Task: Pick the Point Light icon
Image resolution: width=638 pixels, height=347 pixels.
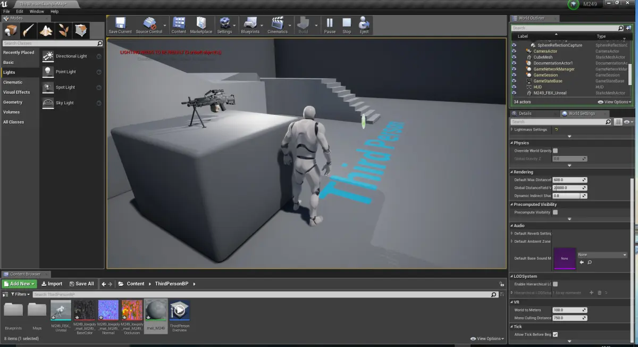Action: pyautogui.click(x=48, y=71)
